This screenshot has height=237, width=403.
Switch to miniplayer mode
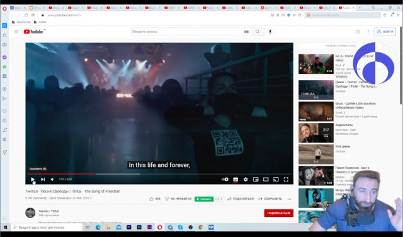256,180
